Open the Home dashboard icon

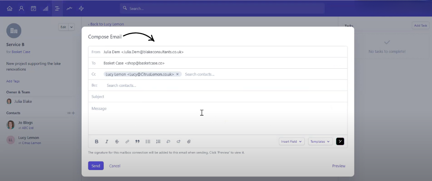pos(10,8)
